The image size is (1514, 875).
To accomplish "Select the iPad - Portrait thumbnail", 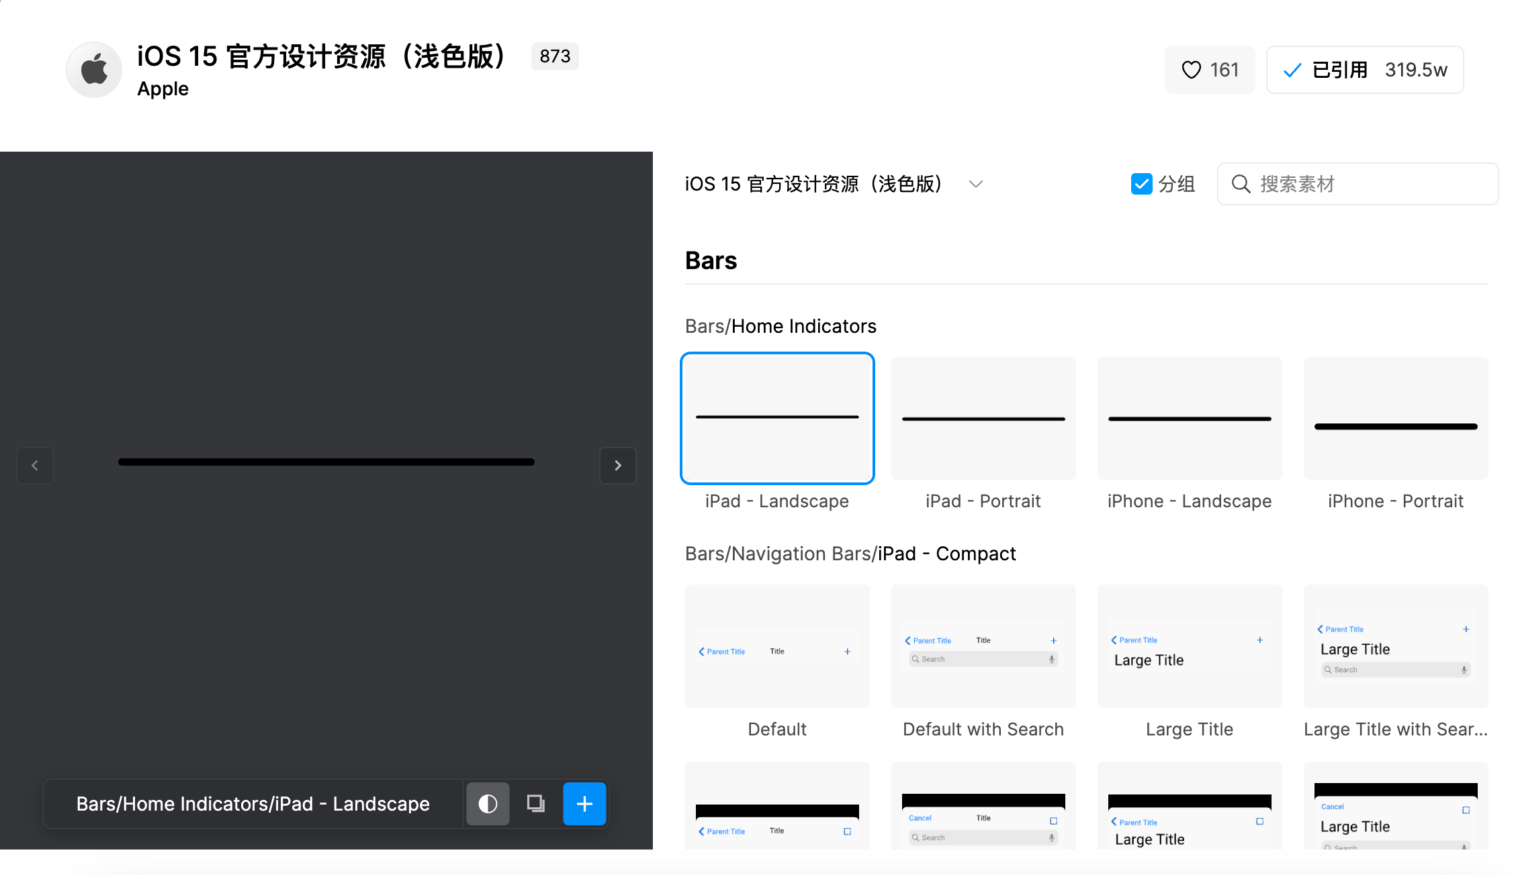I will point(983,418).
